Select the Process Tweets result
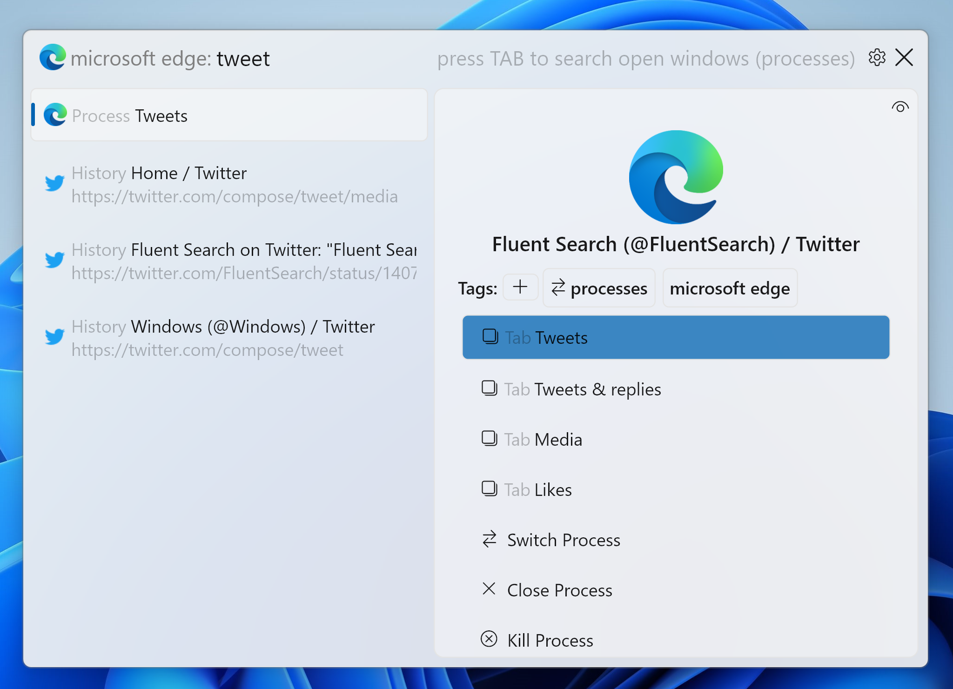Viewport: 953px width, 689px height. pos(229,115)
